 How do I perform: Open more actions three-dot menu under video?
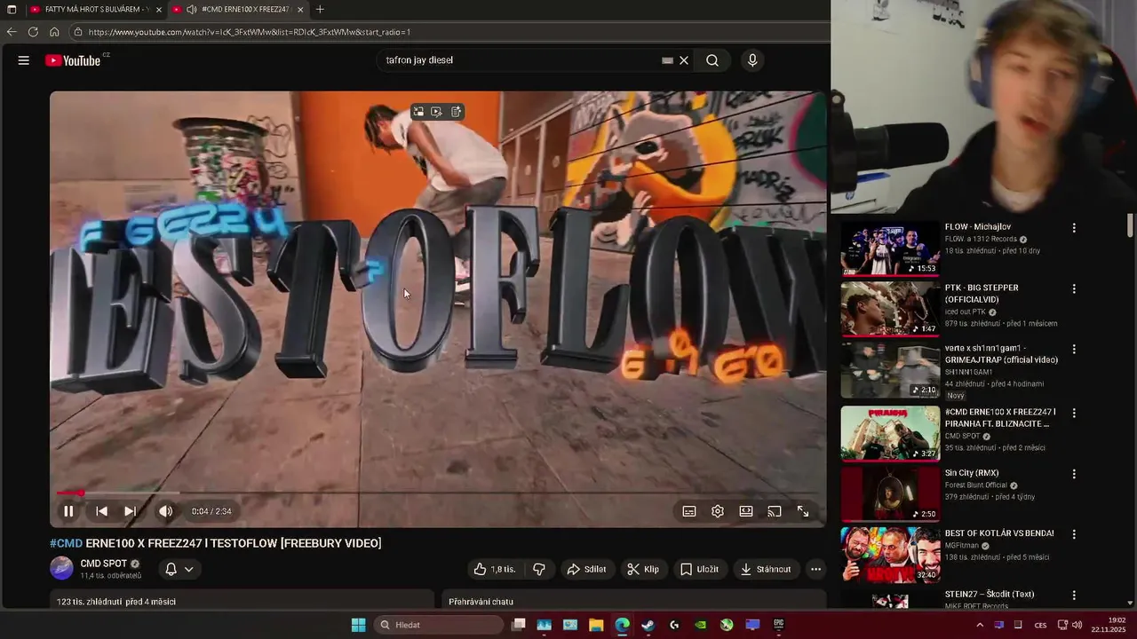815,569
